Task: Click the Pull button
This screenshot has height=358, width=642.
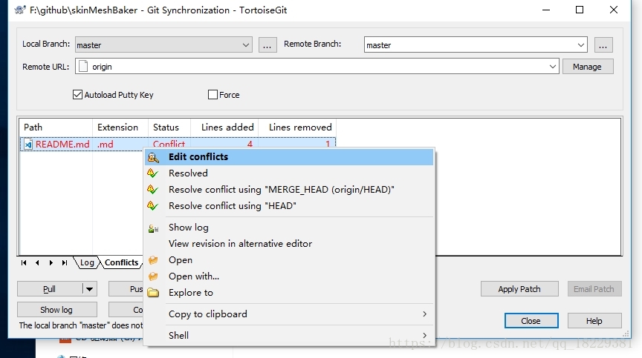Action: 50,289
